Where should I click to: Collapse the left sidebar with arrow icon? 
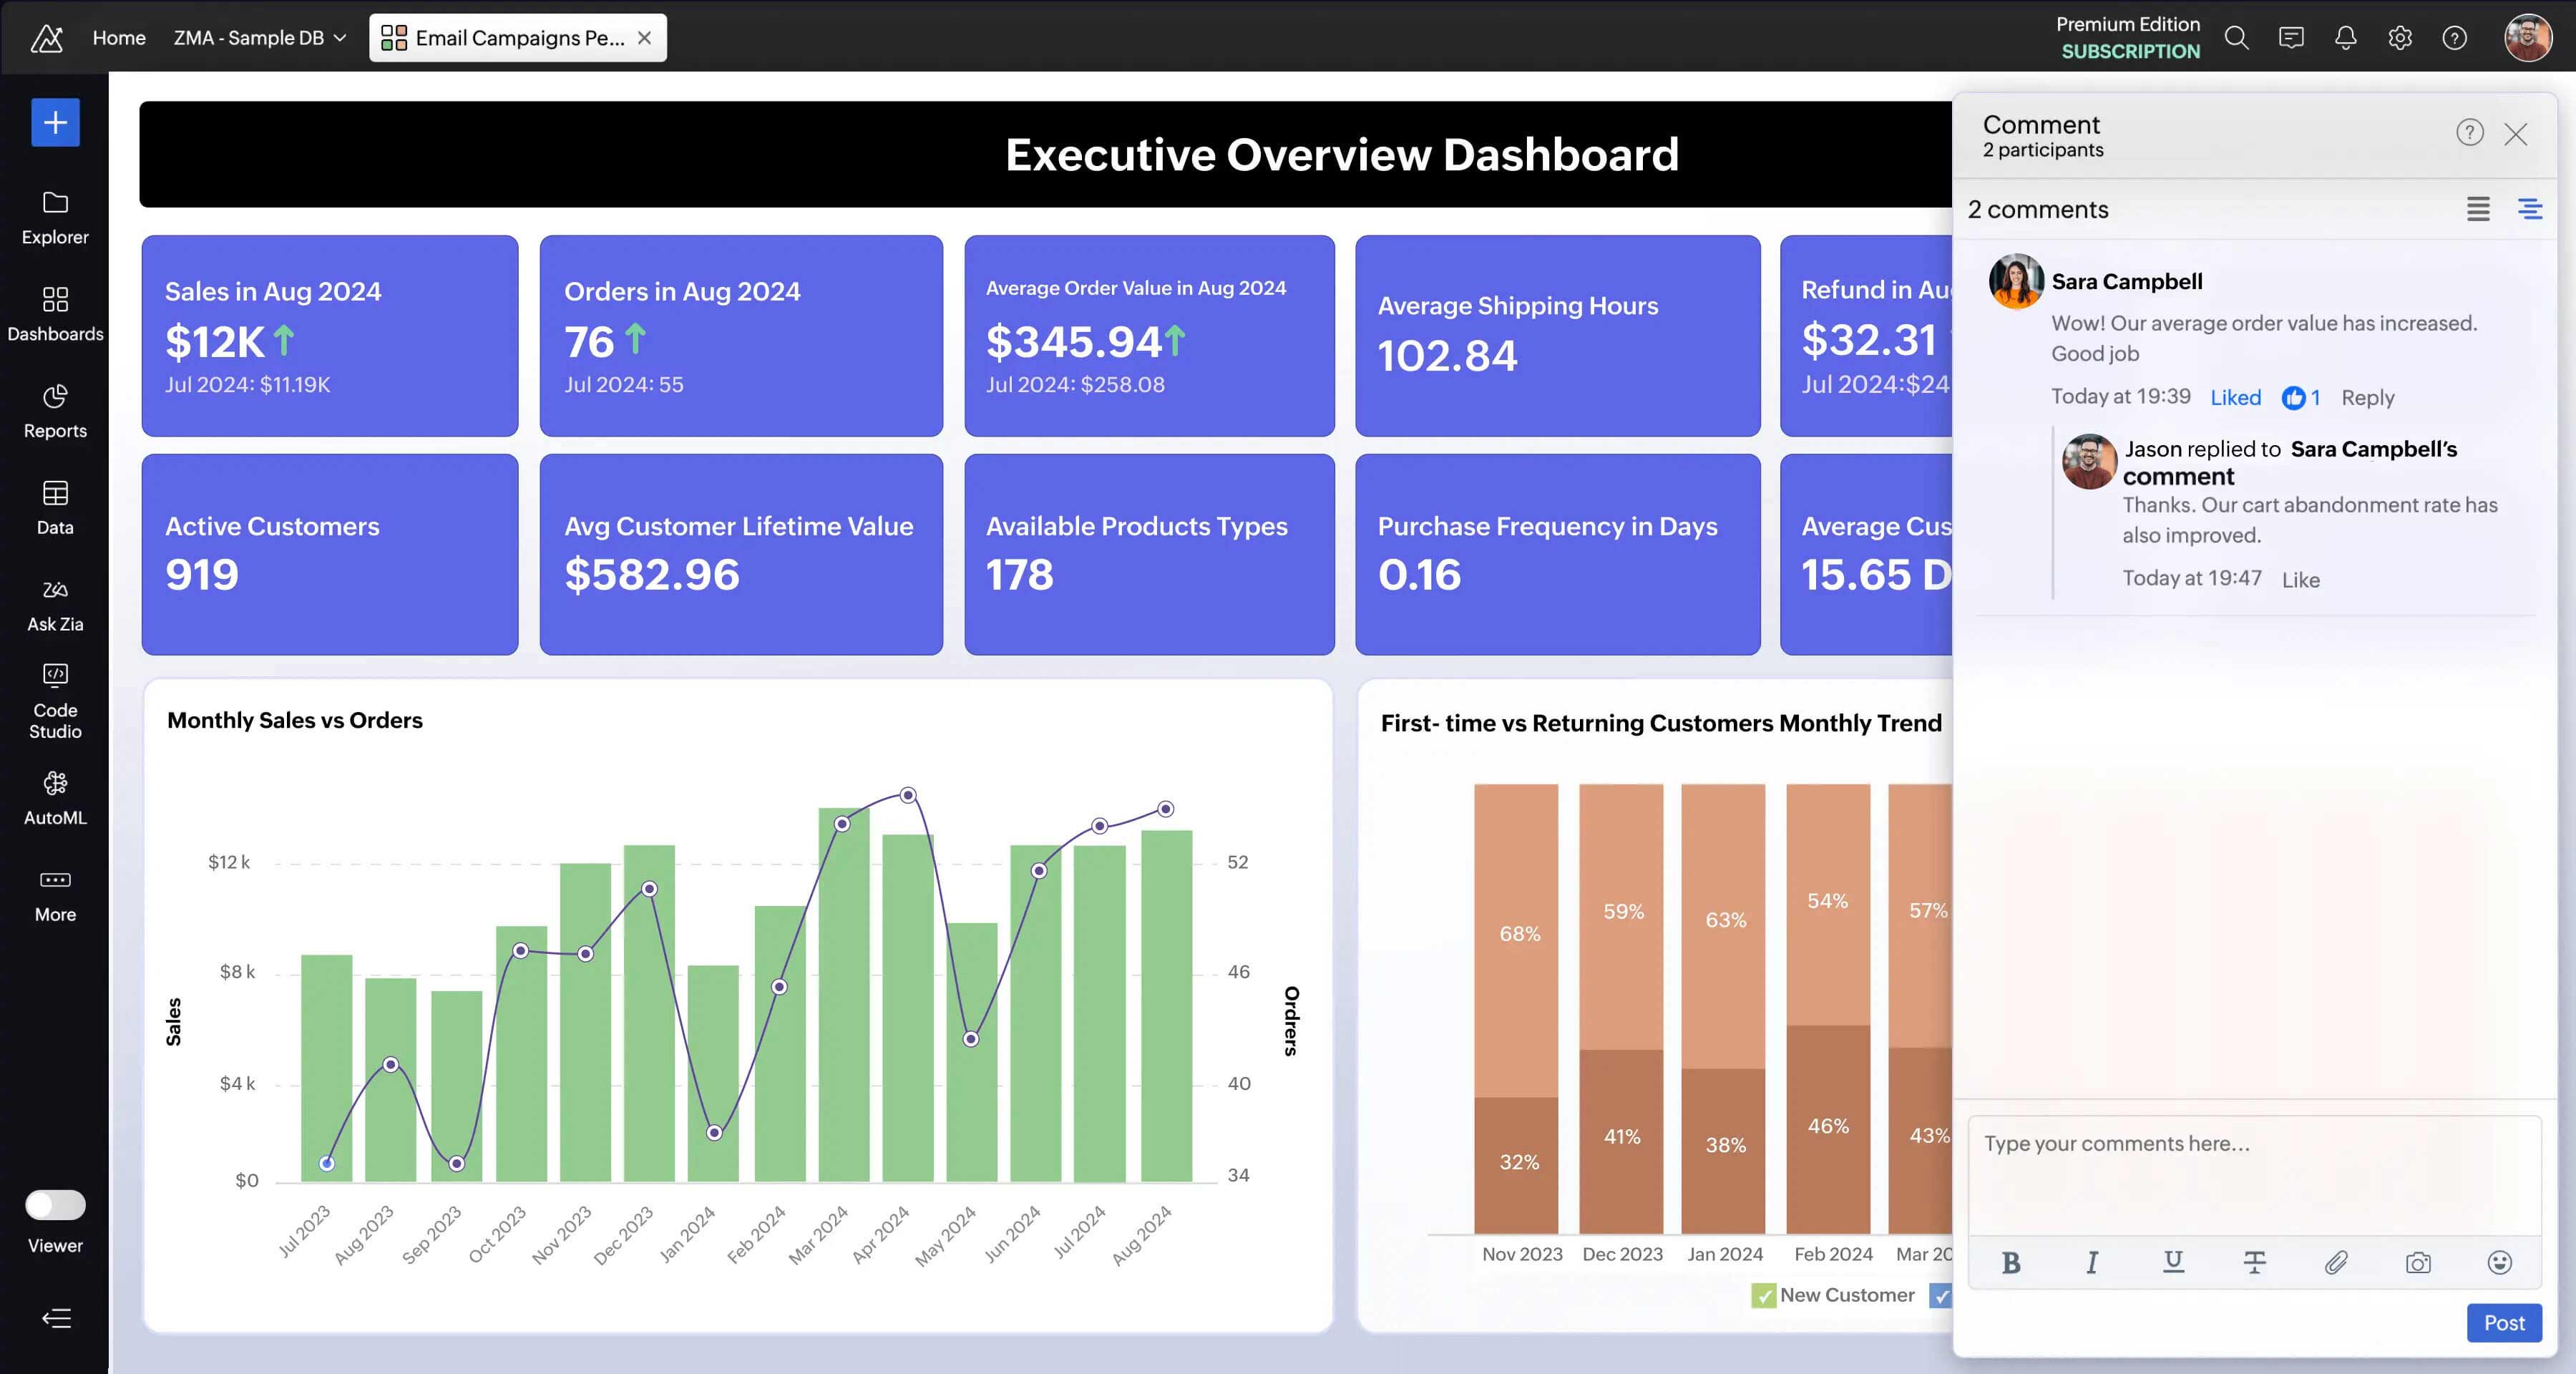pos(56,1318)
